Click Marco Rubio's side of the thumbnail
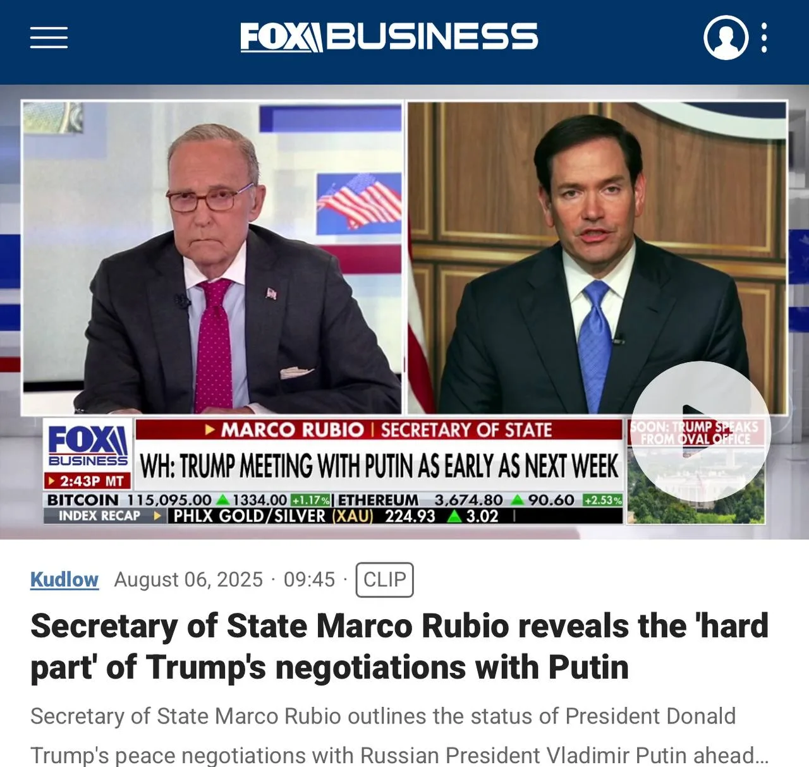Screen dimensions: 809x767 (597, 258)
